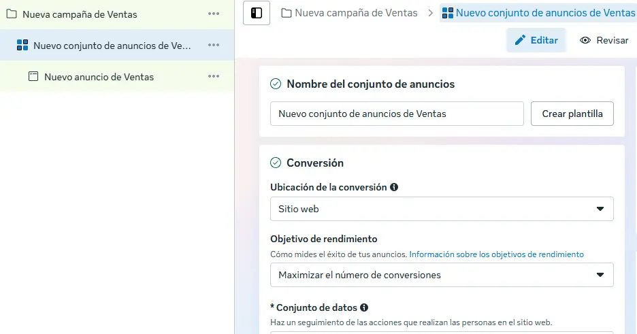This screenshot has height=334, width=637.
Task: Toggle the sidebar panel collapse icon
Action: click(x=257, y=13)
